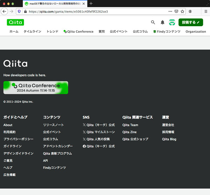
Task: Bookmark this page with the star icon
Action: pos(182,11)
